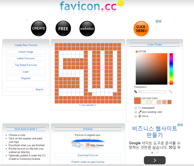
Task: Click the preview browser address bar image
Action: [x=88, y=144]
